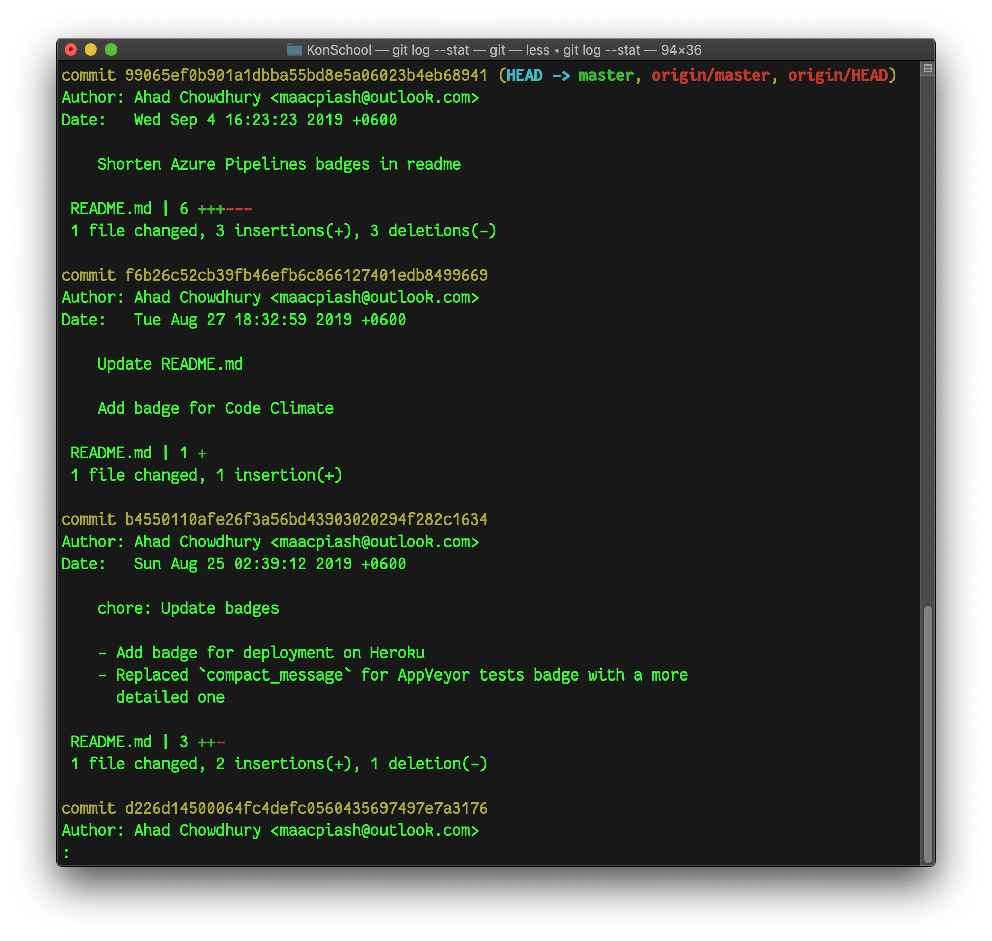Click commit message chore: Update badges
Image resolution: width=992 pixels, height=941 pixels.
(188, 608)
